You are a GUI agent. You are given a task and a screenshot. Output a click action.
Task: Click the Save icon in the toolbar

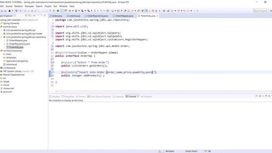click(2, 11)
